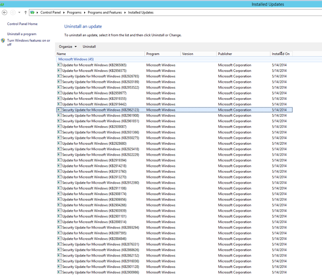Sort by the Installed On column
This screenshot has width=322, height=277.
(281, 54)
